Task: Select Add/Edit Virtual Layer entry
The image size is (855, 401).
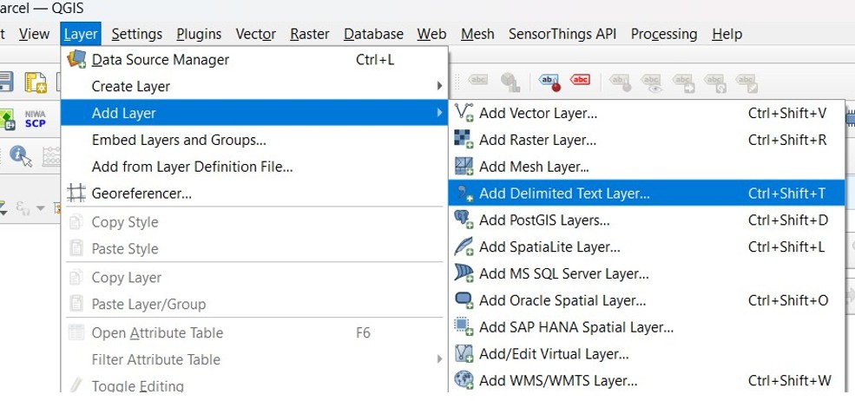Action: click(647, 353)
